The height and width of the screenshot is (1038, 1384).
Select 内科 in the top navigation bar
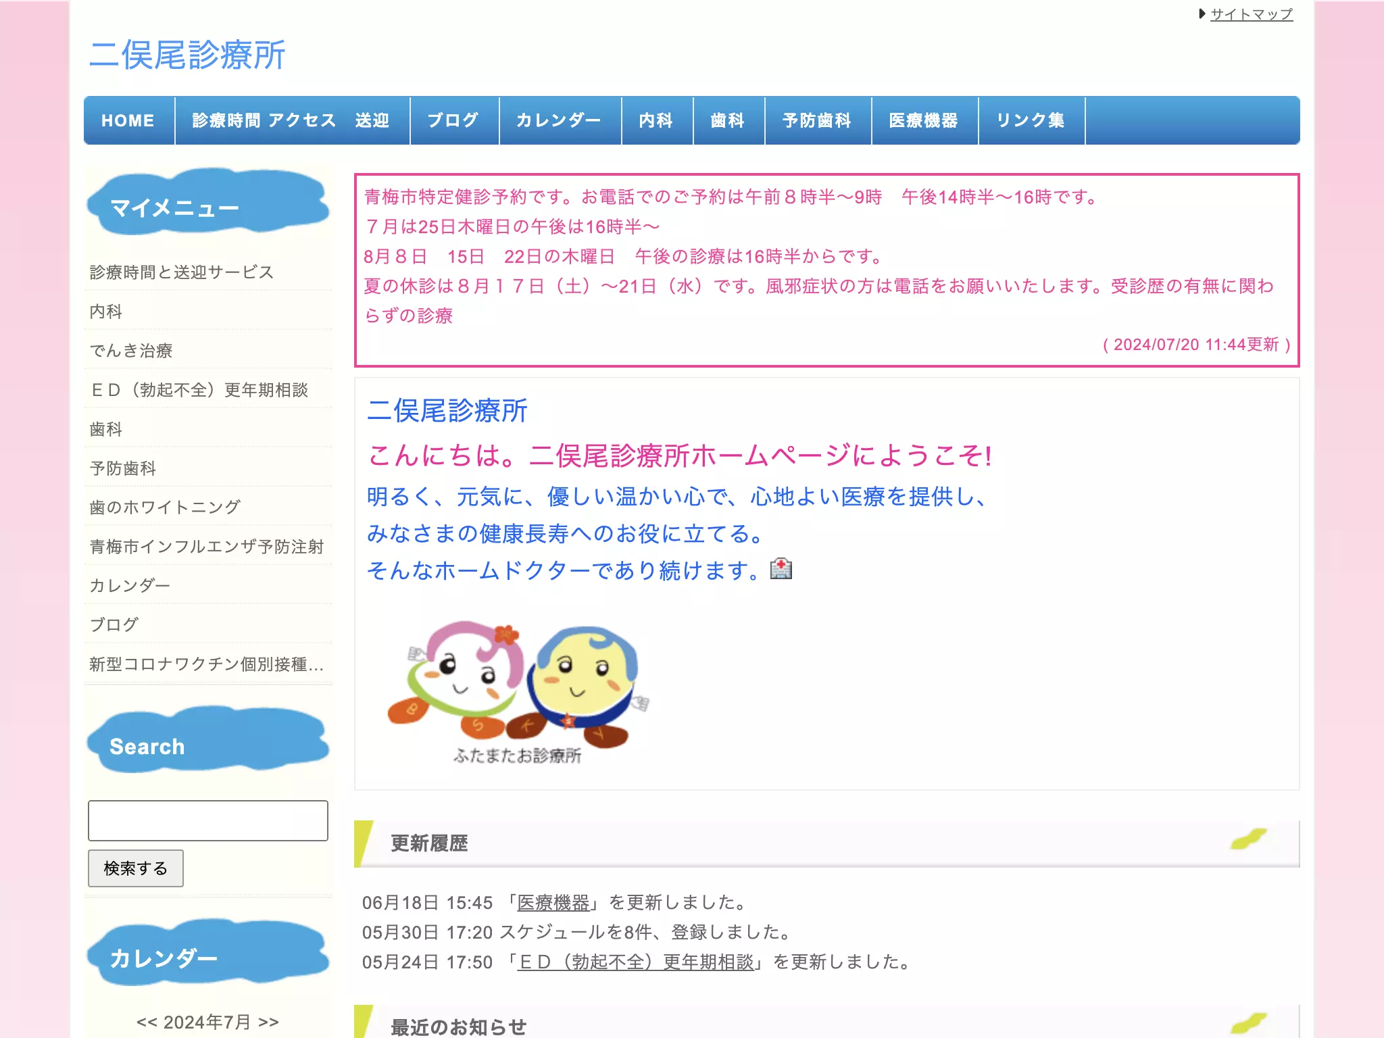(x=657, y=120)
